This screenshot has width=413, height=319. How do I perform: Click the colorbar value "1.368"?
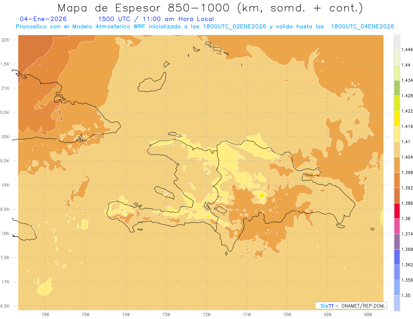tap(408, 249)
